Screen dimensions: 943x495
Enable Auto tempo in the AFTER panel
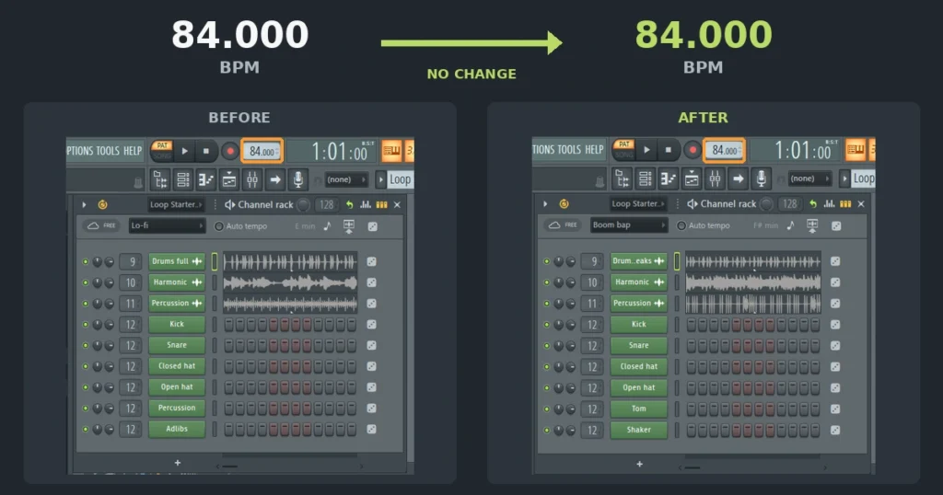(681, 225)
